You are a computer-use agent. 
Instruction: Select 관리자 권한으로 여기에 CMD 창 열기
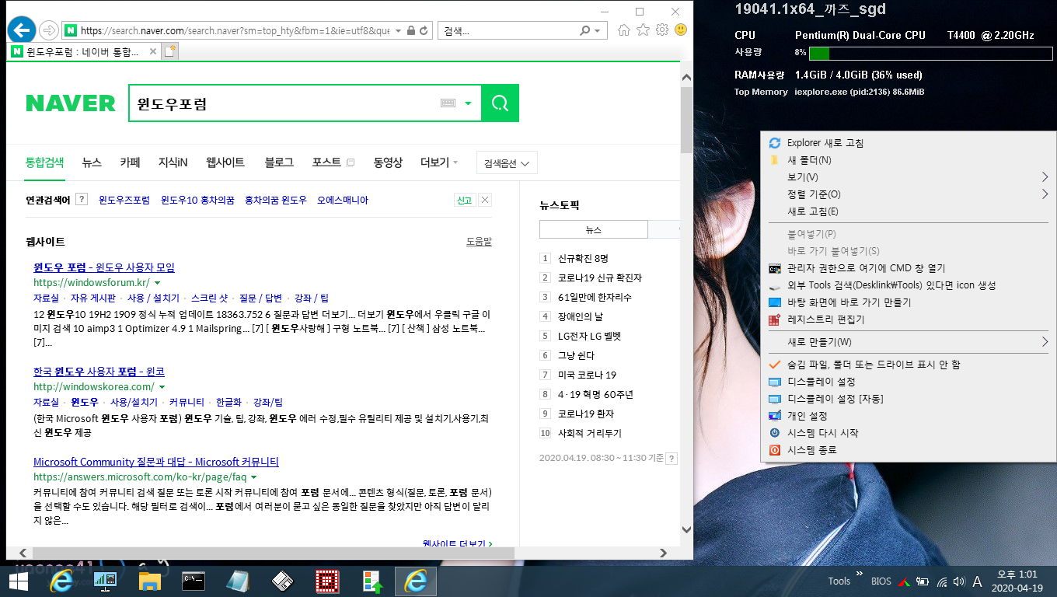(x=906, y=268)
